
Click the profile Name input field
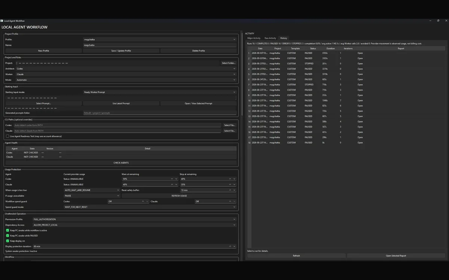[x=159, y=45]
